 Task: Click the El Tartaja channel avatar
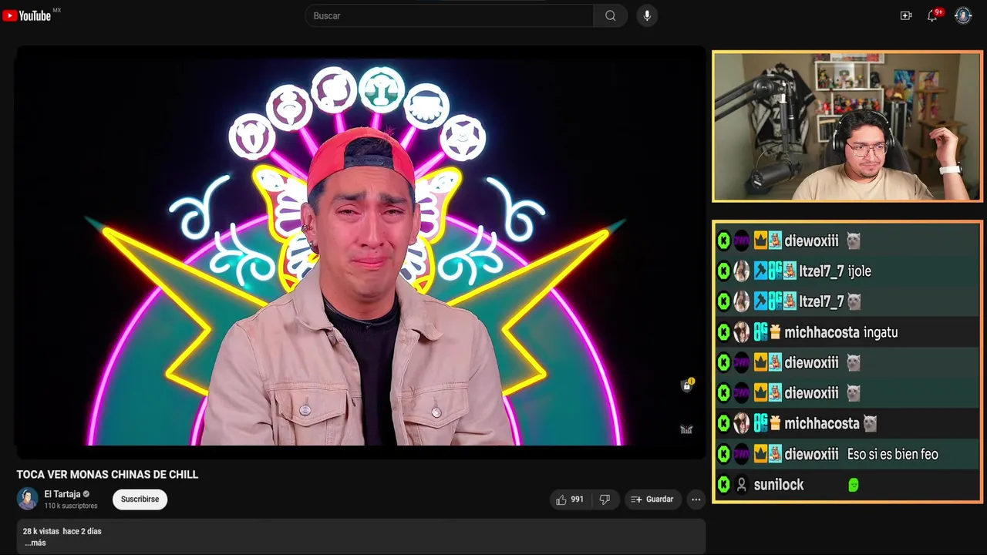(28, 499)
